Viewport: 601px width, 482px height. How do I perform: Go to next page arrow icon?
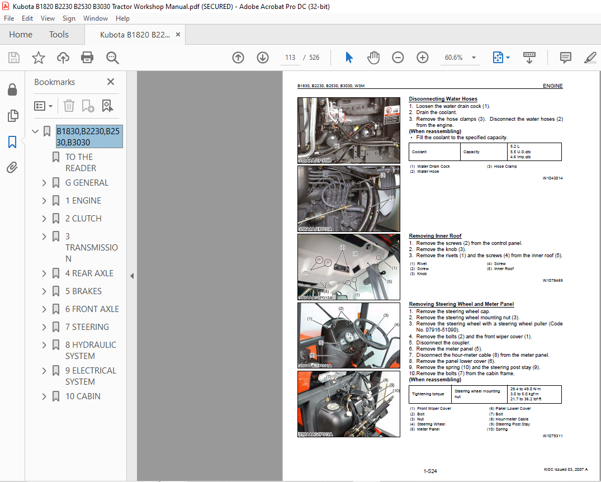click(x=263, y=58)
